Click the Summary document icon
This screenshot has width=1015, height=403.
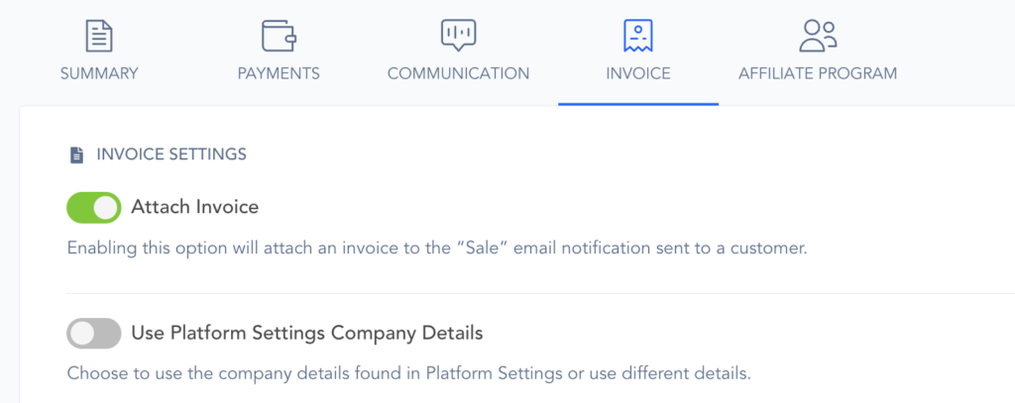pyautogui.click(x=98, y=36)
